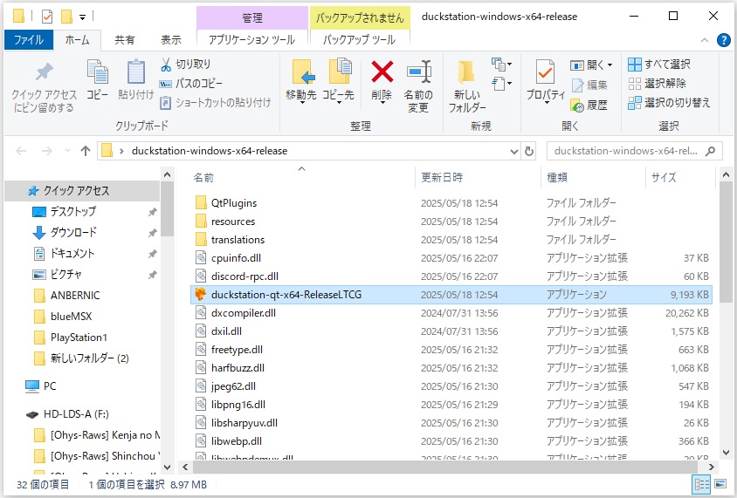The image size is (737, 498).
Task: Open the quick access toolbar customize dropdown
Action: click(x=82, y=17)
